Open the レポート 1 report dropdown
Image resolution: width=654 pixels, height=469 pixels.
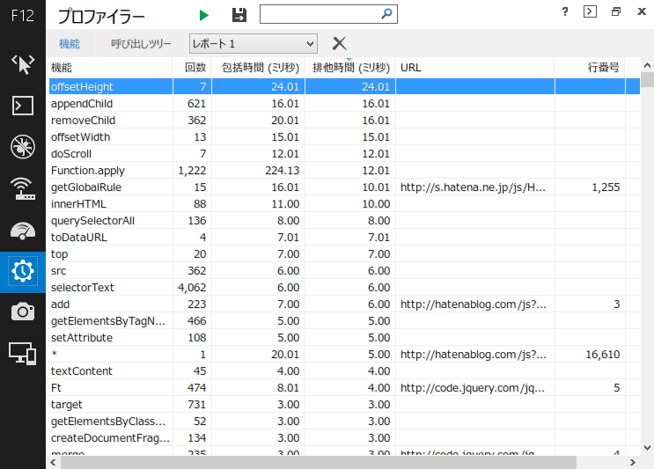pyautogui.click(x=254, y=43)
